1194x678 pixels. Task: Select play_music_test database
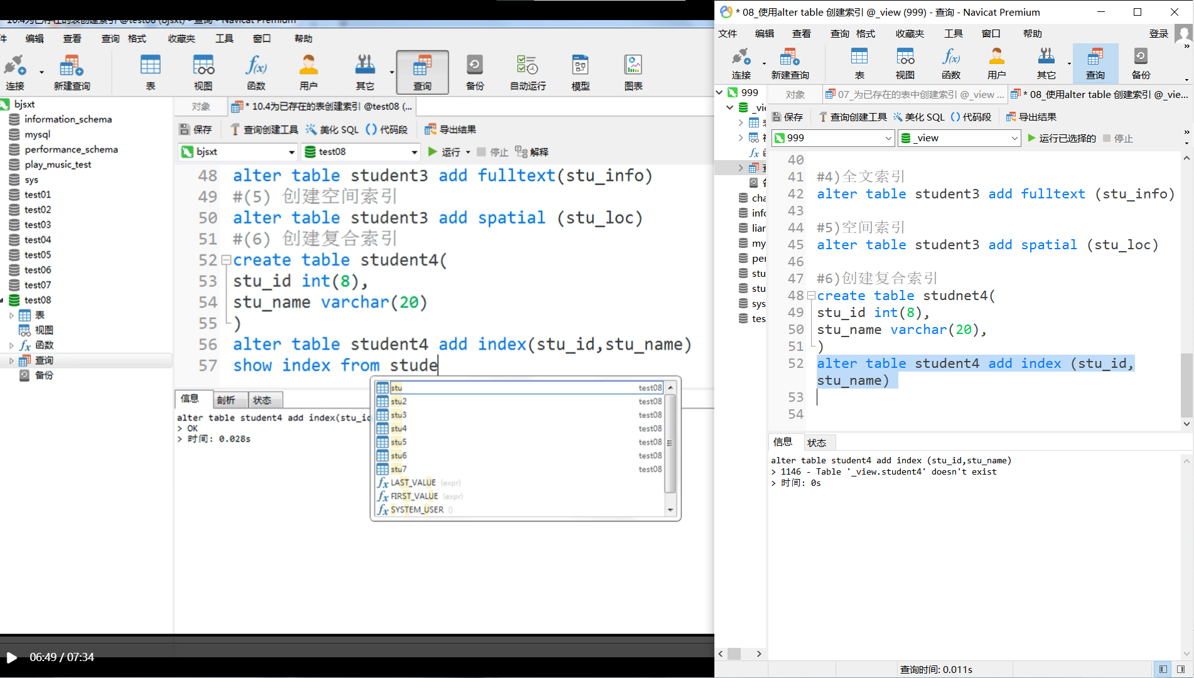[58, 164]
